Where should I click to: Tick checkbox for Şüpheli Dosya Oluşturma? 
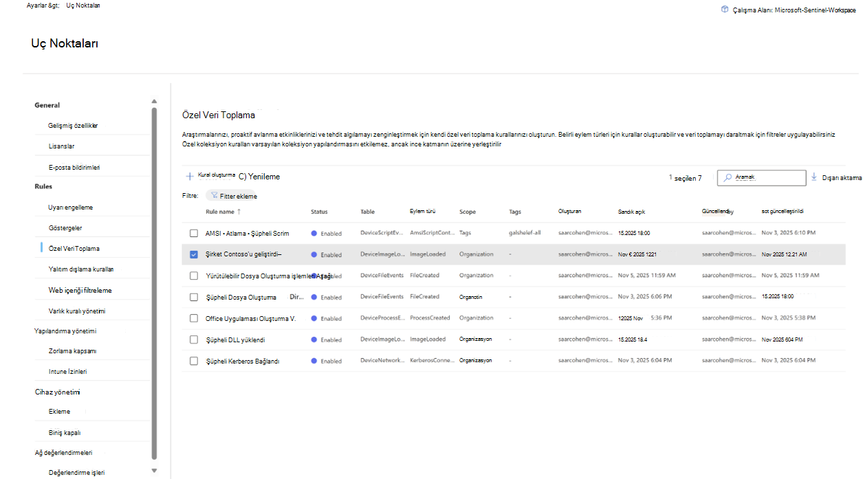(x=194, y=297)
